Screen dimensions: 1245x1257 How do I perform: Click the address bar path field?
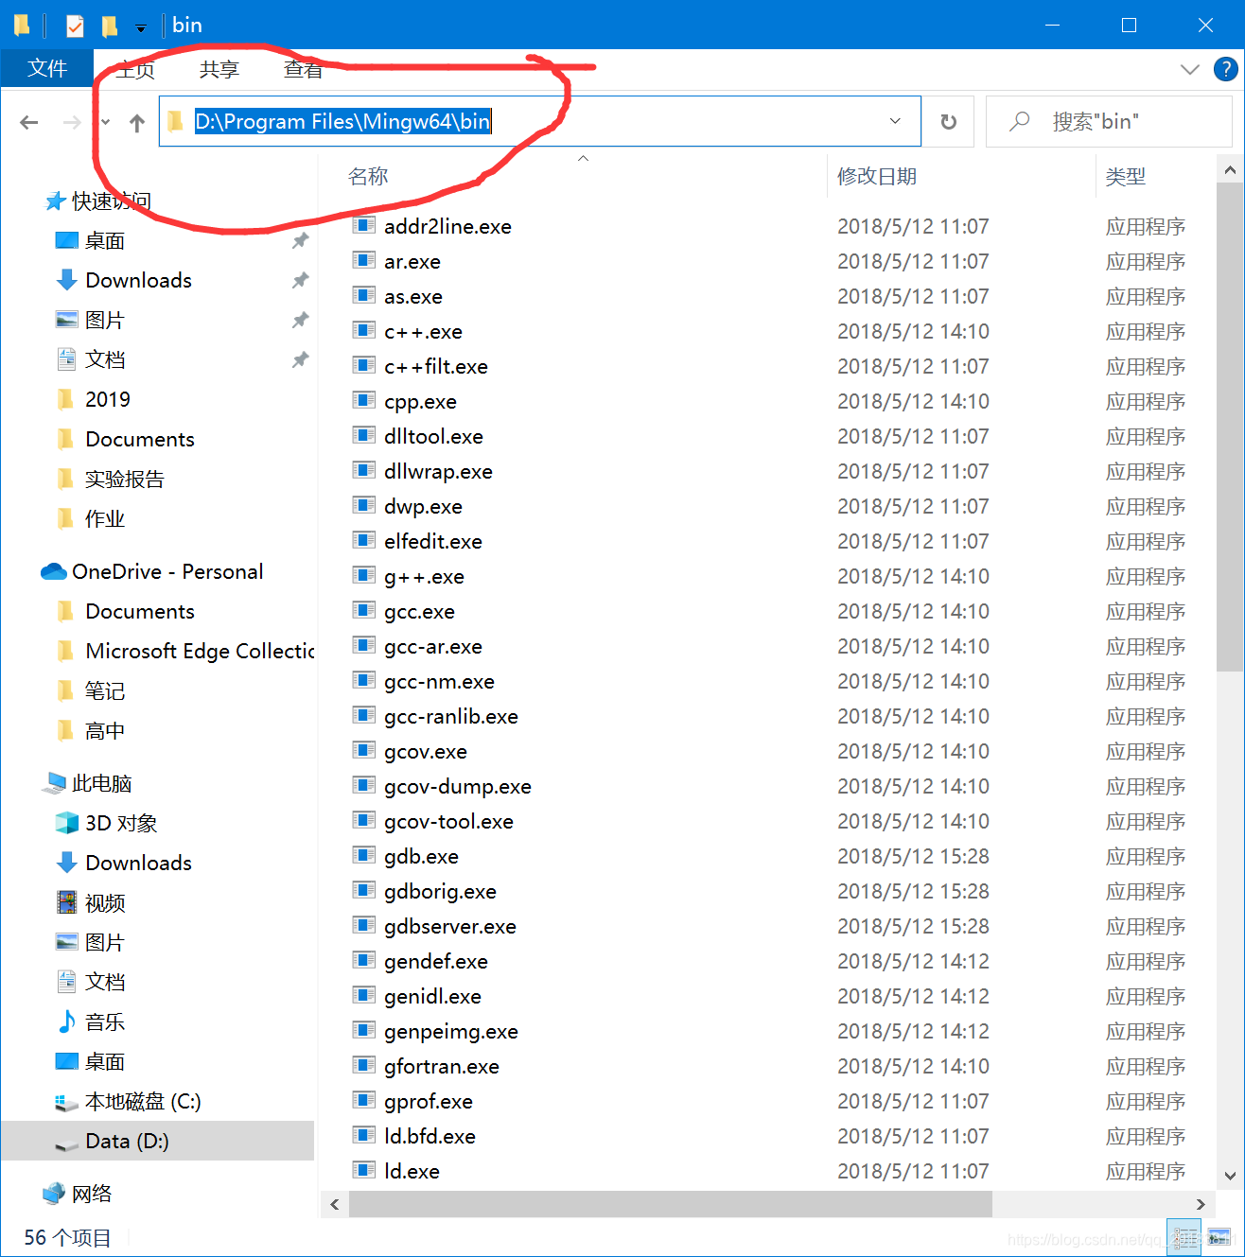click(539, 121)
